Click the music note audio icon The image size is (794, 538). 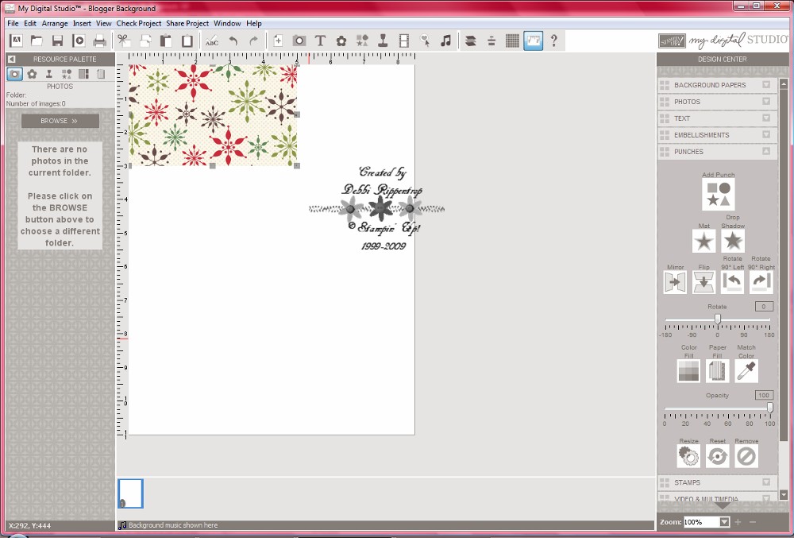445,41
